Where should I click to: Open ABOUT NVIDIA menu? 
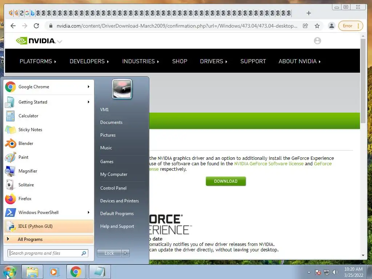pos(300,61)
